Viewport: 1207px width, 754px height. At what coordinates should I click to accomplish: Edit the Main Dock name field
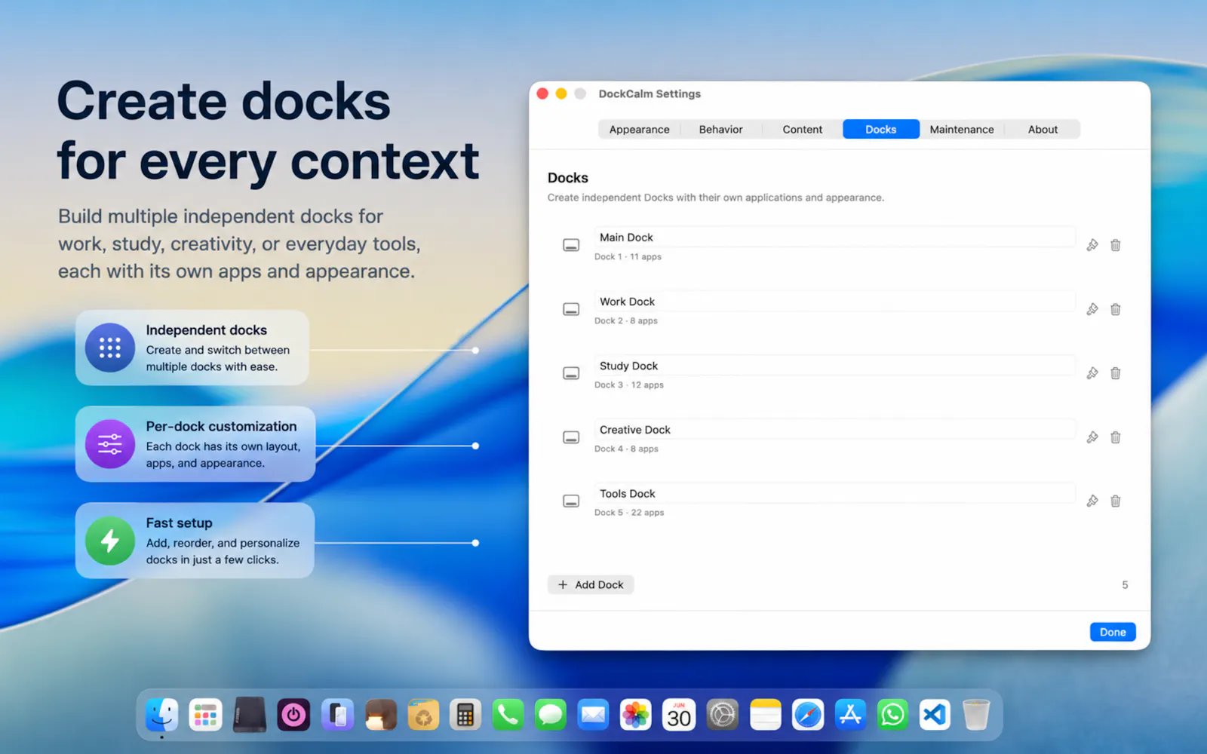click(x=834, y=237)
